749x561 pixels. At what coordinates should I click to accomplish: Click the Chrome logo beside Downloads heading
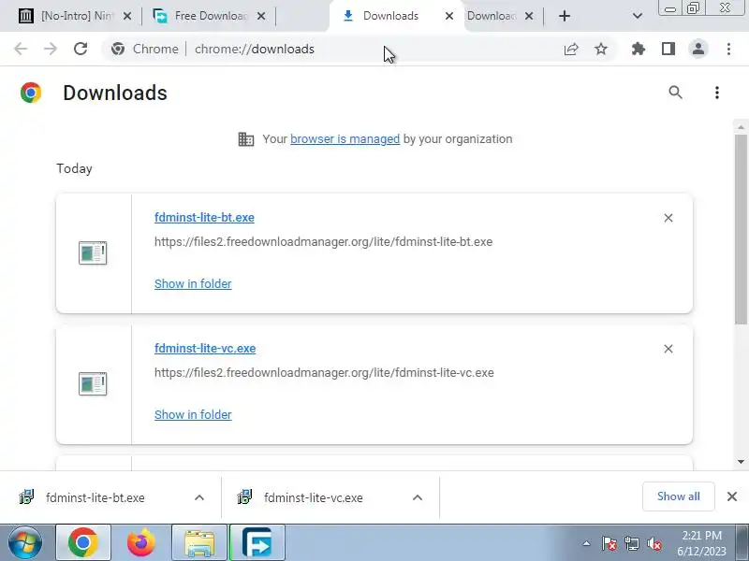(x=31, y=93)
